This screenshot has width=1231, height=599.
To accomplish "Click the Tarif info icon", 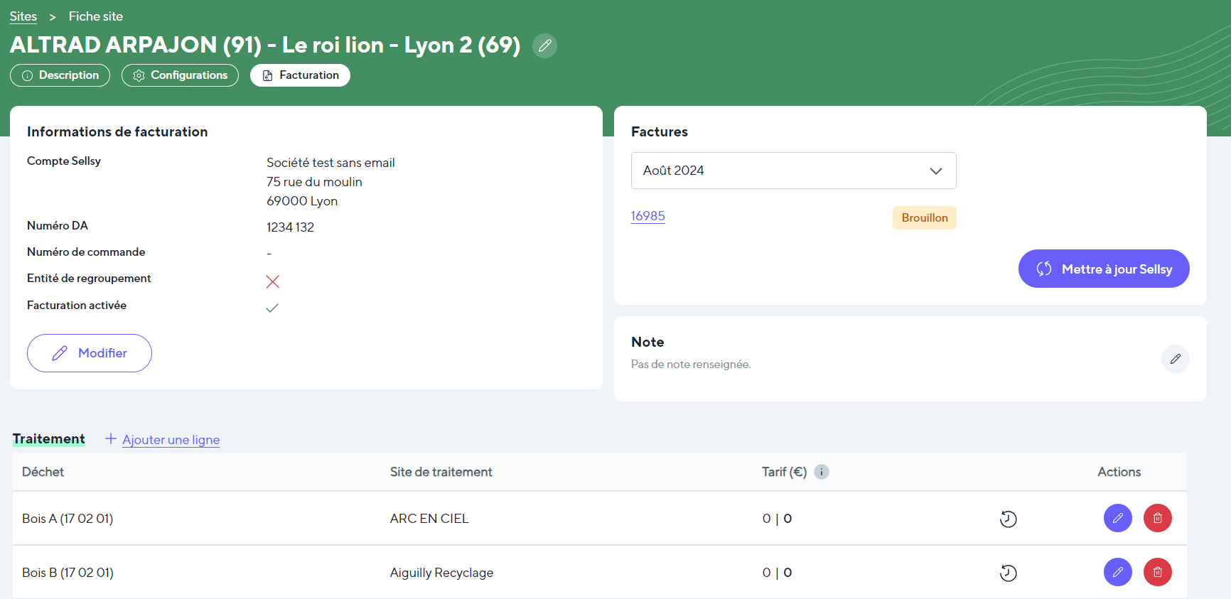I will click(822, 472).
